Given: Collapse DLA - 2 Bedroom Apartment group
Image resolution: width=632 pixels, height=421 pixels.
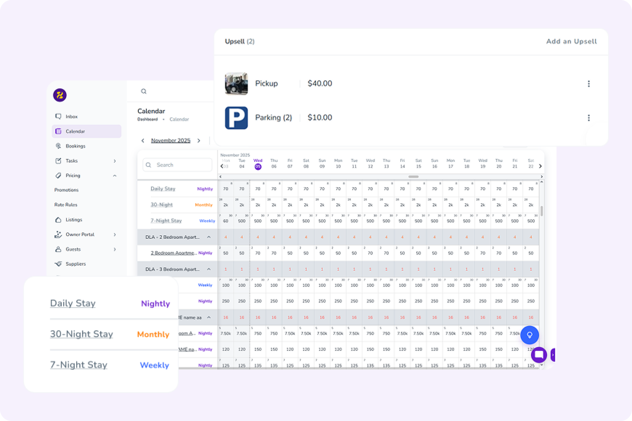Looking at the screenshot, I should click(209, 237).
